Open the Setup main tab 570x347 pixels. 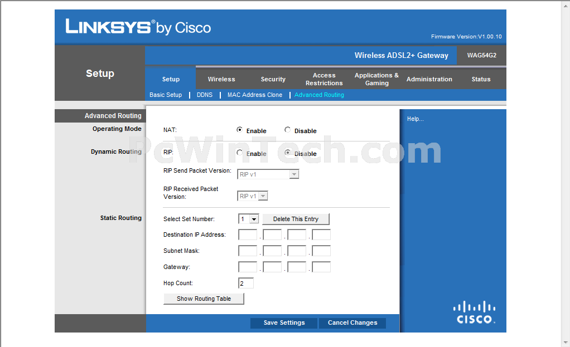(x=171, y=79)
